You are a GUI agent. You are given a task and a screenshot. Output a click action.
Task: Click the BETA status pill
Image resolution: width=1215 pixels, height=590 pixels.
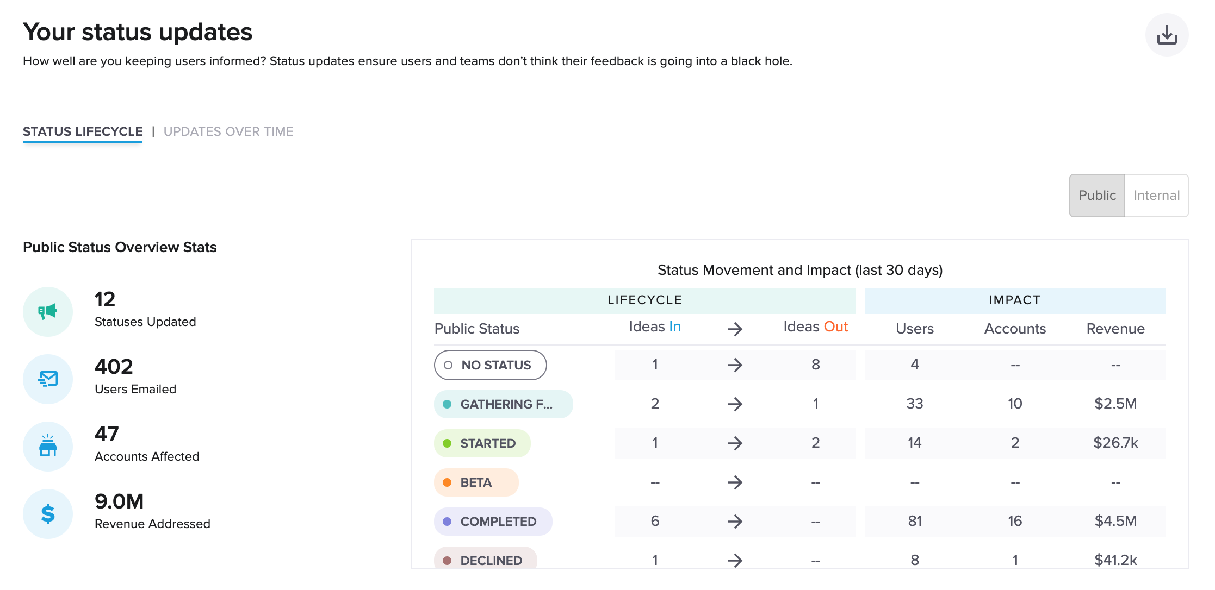[476, 482]
